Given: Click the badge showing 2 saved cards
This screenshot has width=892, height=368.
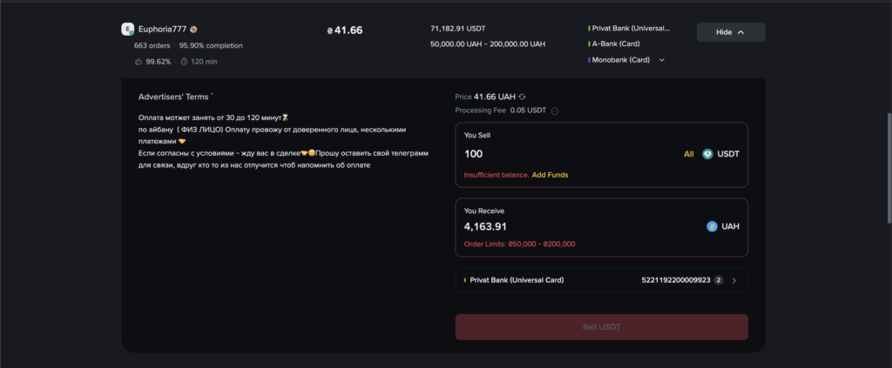Looking at the screenshot, I should 719,280.
